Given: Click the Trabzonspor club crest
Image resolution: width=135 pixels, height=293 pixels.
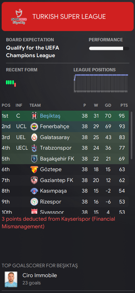Looking at the screenshot, I should (x=34, y=148).
